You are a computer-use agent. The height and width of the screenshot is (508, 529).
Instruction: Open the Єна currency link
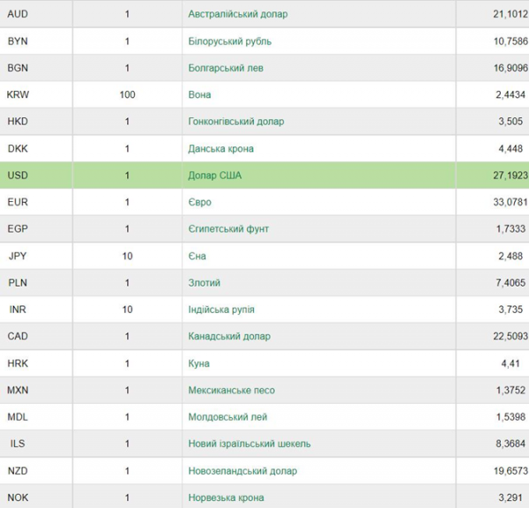pos(197,256)
